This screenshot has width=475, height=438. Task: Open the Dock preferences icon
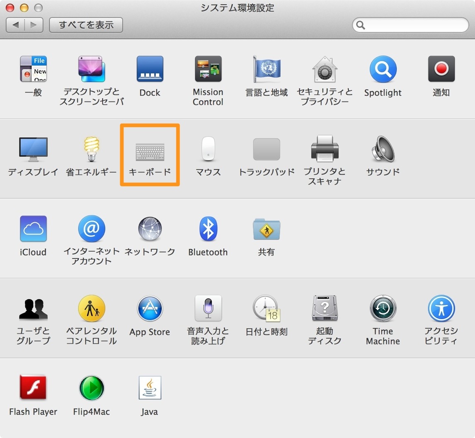(150, 69)
